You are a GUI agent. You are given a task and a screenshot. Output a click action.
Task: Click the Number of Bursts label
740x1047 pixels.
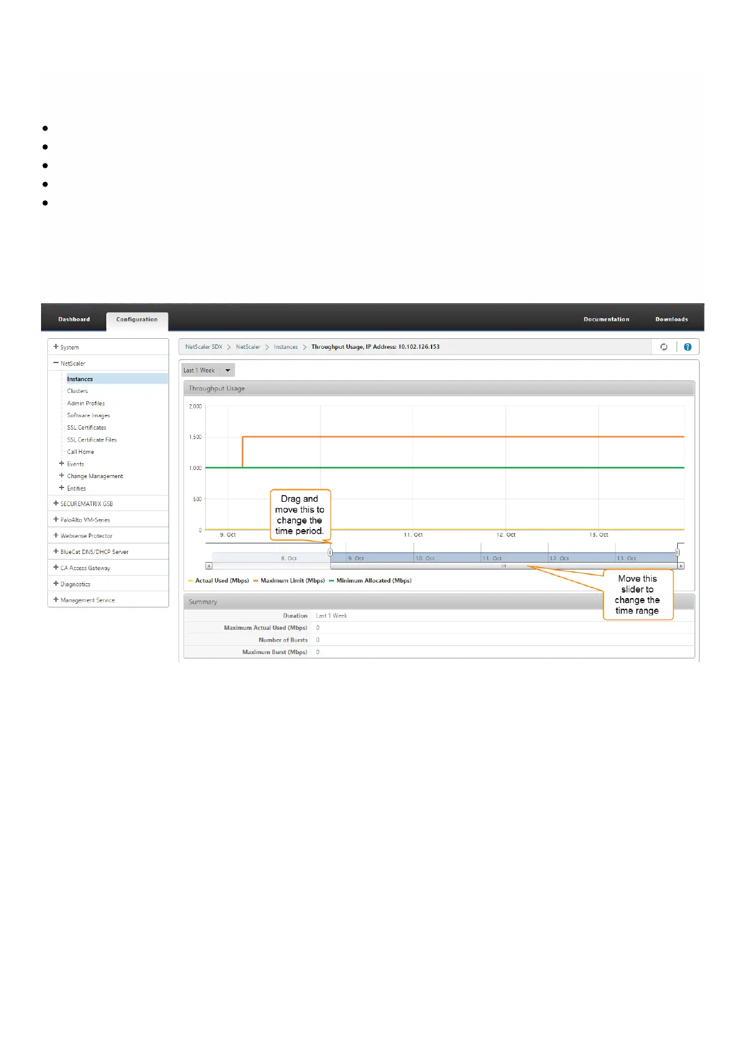(x=283, y=640)
